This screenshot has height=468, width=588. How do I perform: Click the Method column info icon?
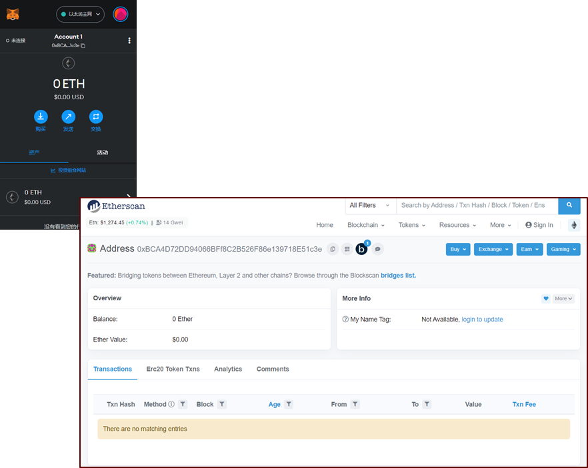tap(171, 404)
